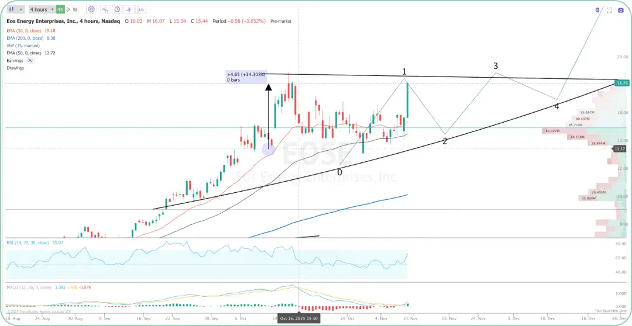Viewport: 632px width, 326px height.
Task: Click the Oct 16, 2025 19:30 date marker
Action: coord(298,318)
